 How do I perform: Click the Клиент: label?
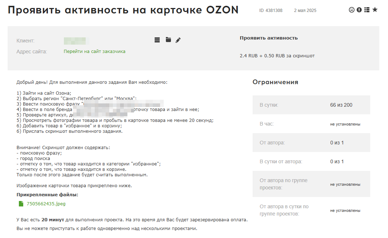pos(25,41)
